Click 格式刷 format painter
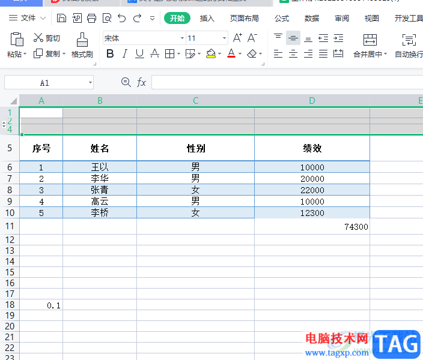The width and height of the screenshot is (423, 360). tap(82, 45)
